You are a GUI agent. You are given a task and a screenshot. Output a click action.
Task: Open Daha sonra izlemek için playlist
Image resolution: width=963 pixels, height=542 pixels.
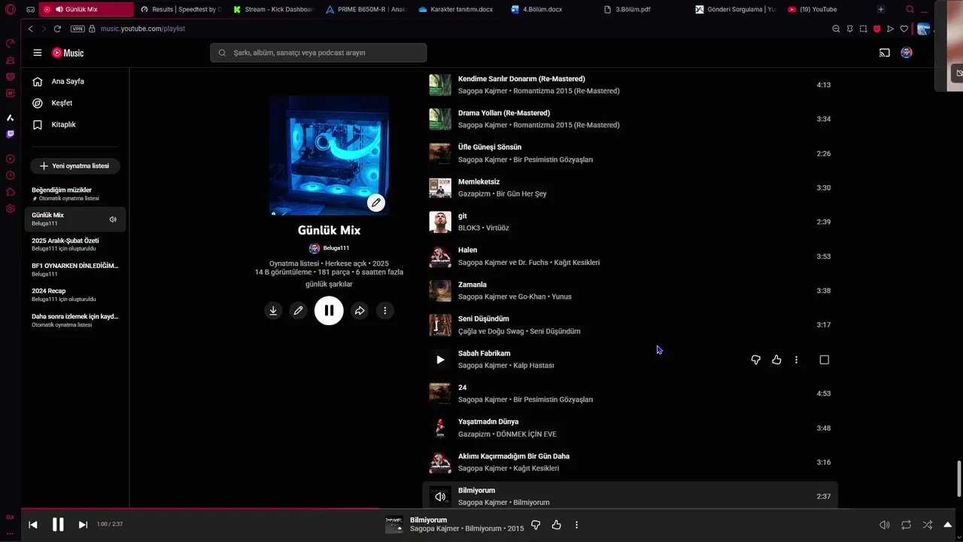click(x=75, y=320)
